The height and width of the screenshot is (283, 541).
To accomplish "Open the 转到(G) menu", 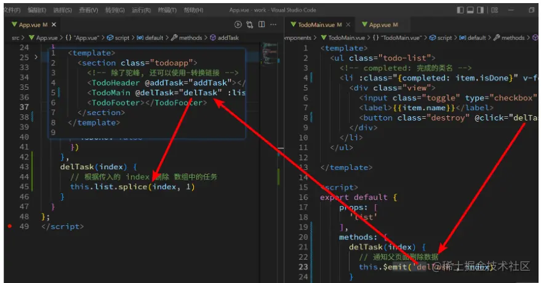I will click(115, 10).
